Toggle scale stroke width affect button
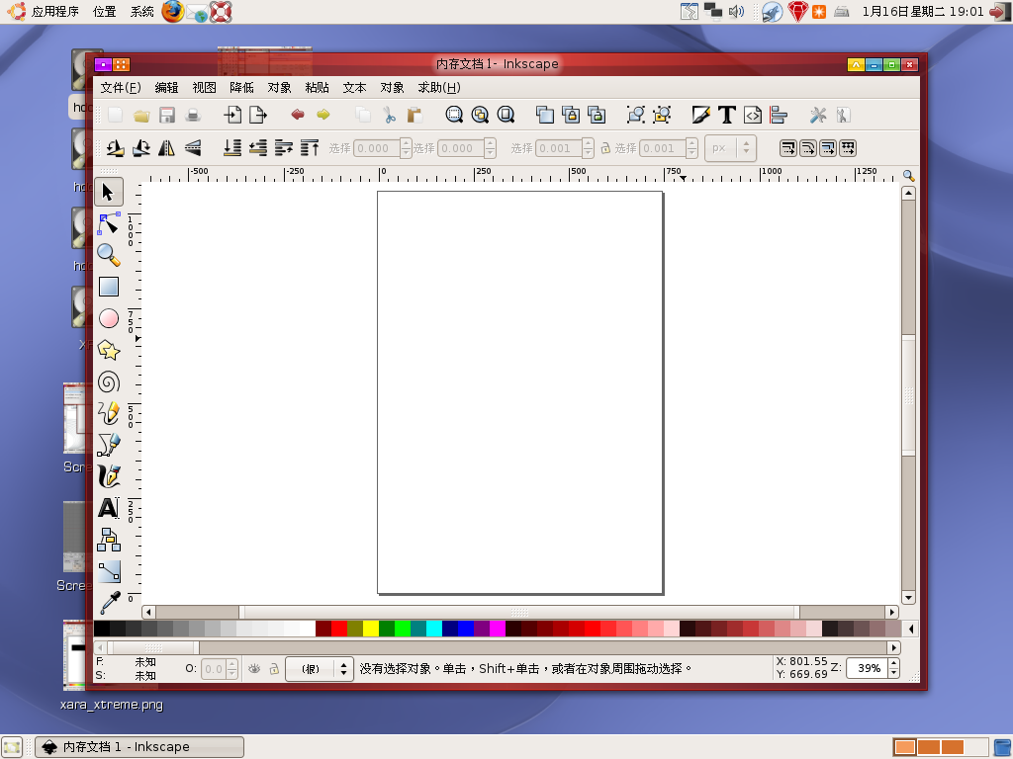The width and height of the screenshot is (1013, 759). 788,148
